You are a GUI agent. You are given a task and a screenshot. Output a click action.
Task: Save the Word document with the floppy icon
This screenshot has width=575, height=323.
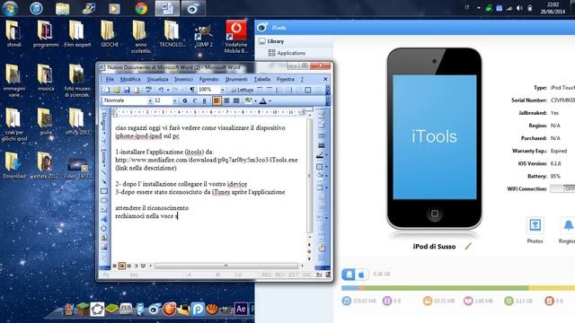[127, 90]
